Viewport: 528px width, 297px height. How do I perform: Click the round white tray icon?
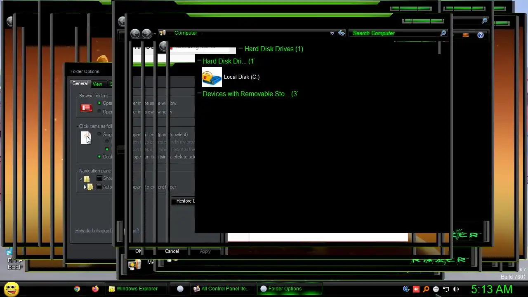click(436, 289)
